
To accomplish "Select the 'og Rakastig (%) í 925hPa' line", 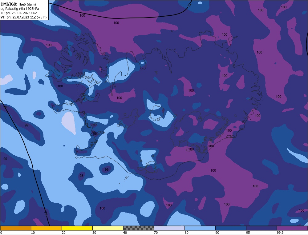I will (x=20, y=9).
